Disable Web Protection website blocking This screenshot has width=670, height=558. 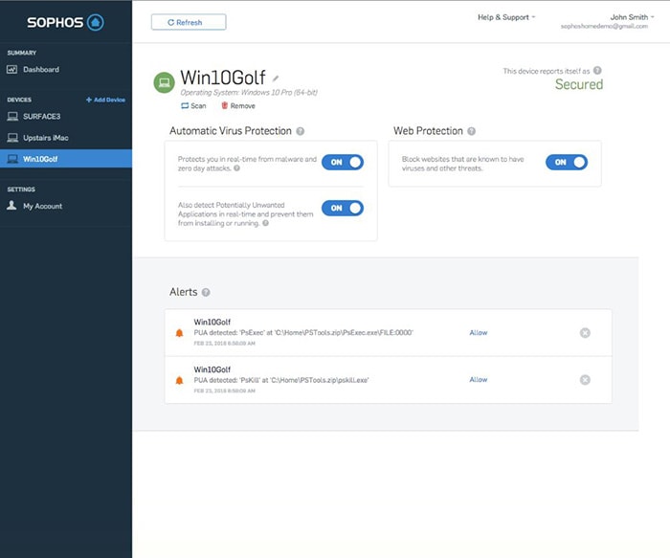[x=567, y=163]
